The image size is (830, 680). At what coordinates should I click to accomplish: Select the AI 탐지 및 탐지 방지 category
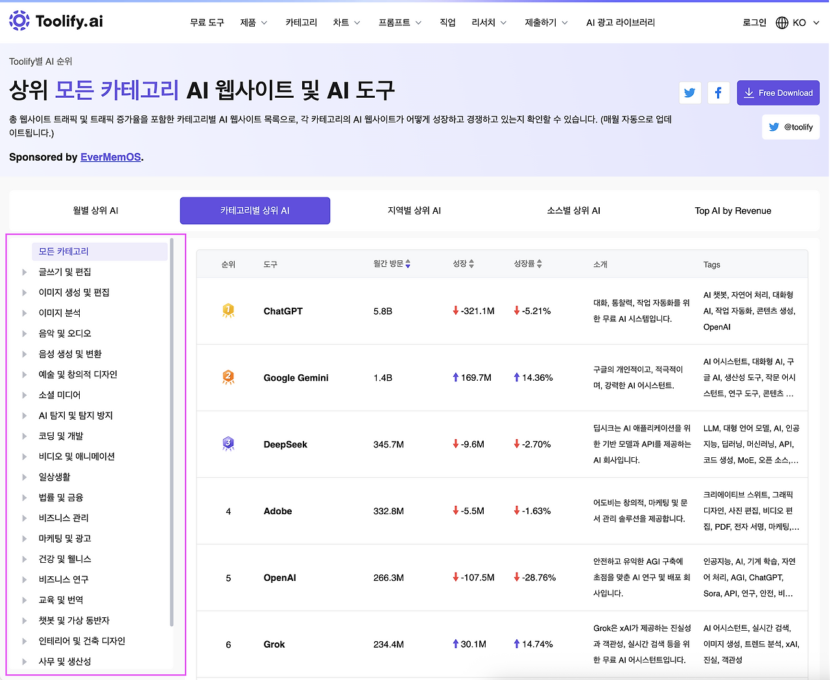tap(76, 416)
